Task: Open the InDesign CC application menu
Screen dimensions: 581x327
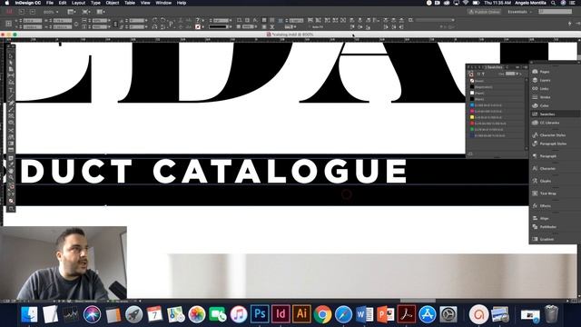Action: pos(28,3)
